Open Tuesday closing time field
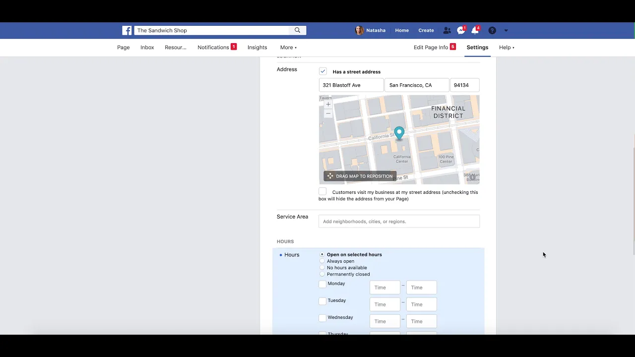 422,304
